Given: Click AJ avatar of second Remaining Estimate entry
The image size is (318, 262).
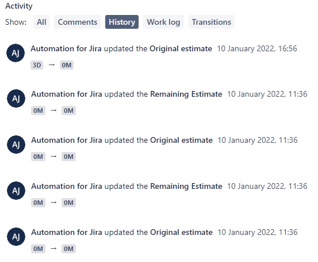Looking at the screenshot, I should click(16, 191).
